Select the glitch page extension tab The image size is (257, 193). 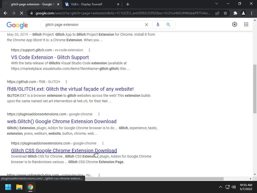coord(32,4)
